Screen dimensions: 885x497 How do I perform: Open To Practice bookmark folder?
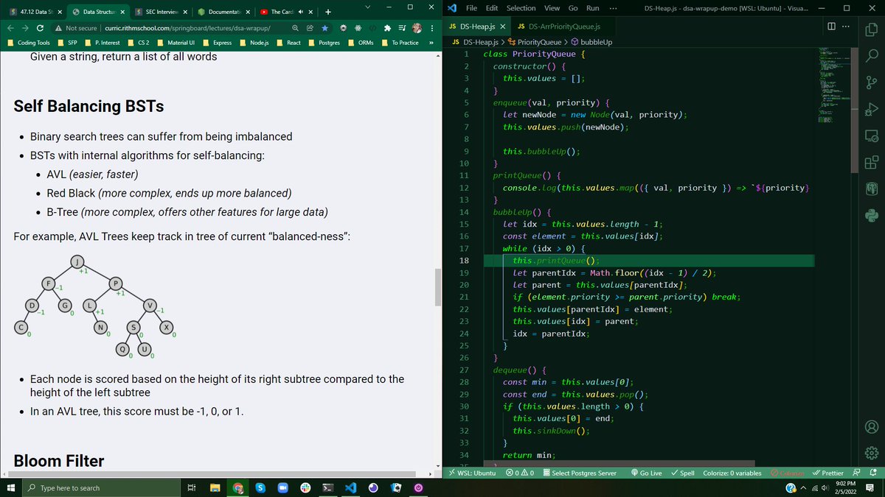(x=399, y=43)
